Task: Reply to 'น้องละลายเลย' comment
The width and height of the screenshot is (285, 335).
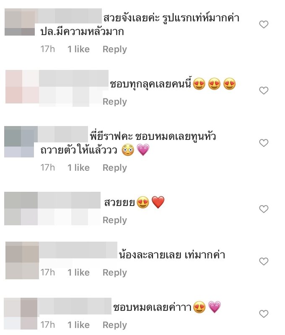Action: point(115,273)
